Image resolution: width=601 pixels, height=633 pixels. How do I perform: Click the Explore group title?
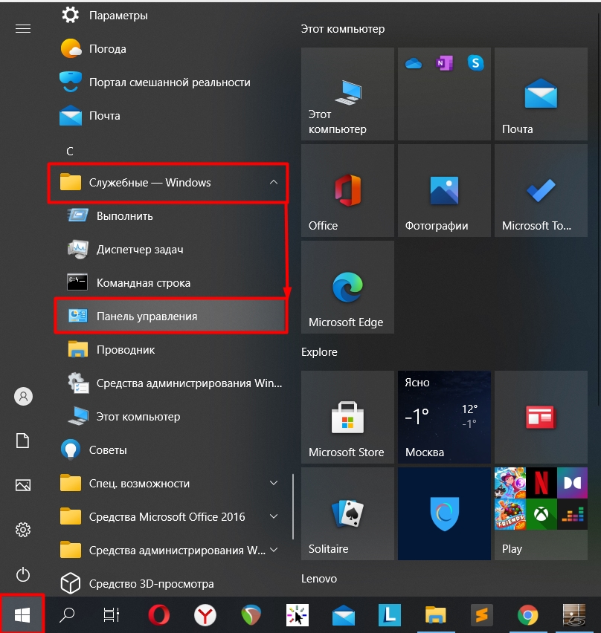(319, 352)
